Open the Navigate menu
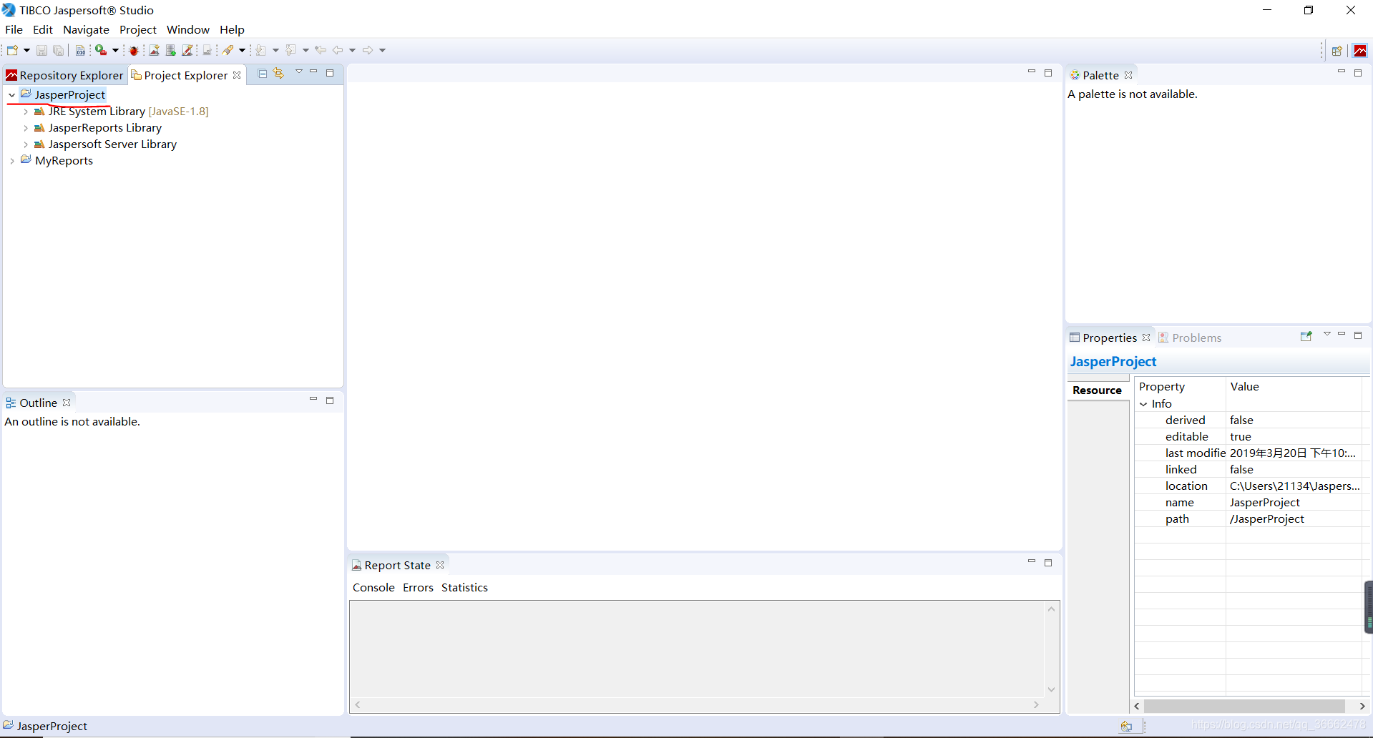Image resolution: width=1373 pixels, height=738 pixels. pyautogui.click(x=86, y=29)
